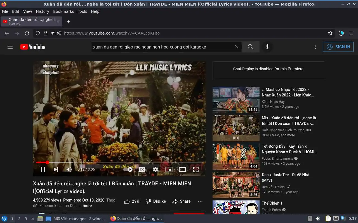This screenshot has width=358, height=223.
Task: Switch to workspace 2
Action: (x=19, y=219)
